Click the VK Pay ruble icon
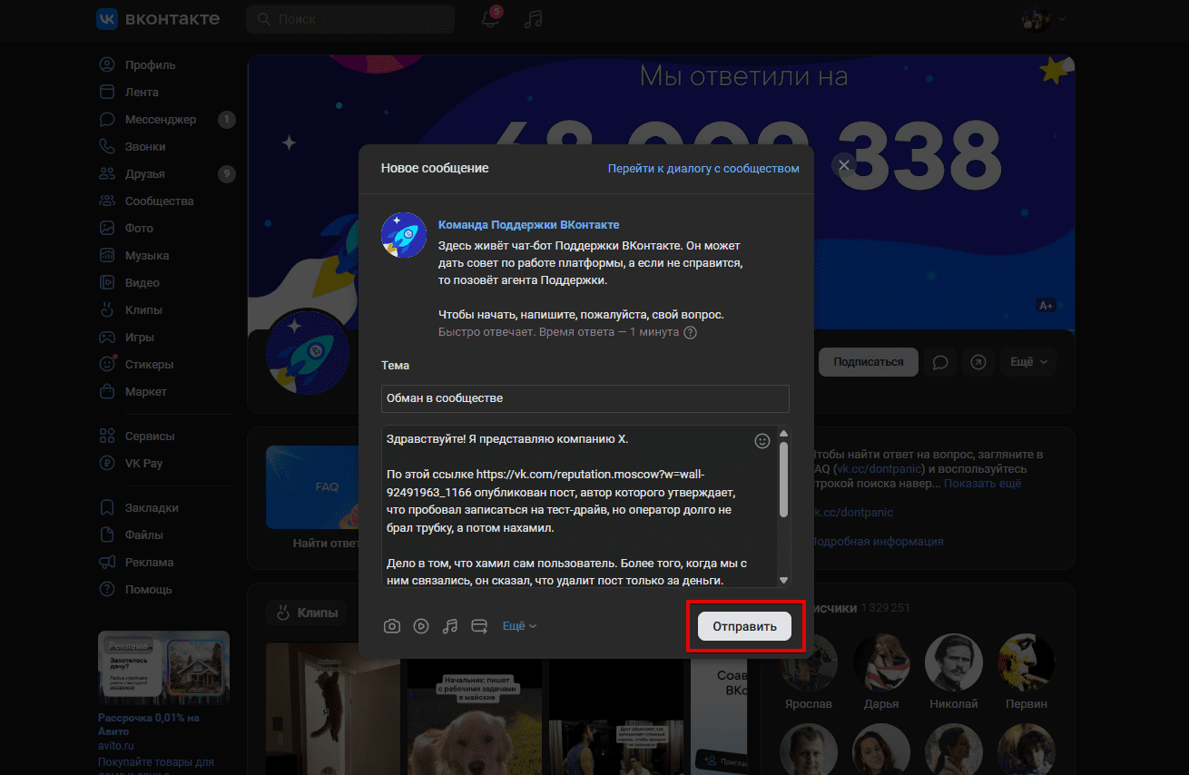This screenshot has height=775, width=1189. [x=107, y=463]
